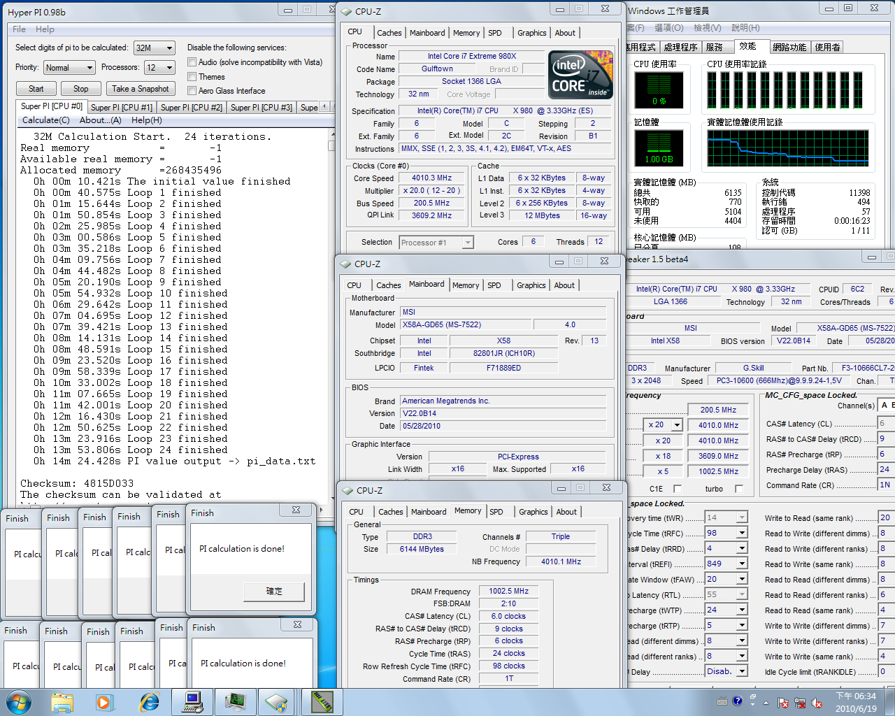Click the Precharge Delay tRAS field 24
The width and height of the screenshot is (895, 716).
tap(885, 470)
